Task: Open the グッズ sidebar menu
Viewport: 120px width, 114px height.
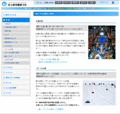Action: (x=16, y=83)
